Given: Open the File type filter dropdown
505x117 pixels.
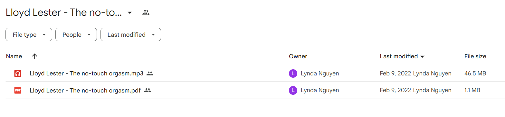Looking at the screenshot, I should [x=29, y=34].
